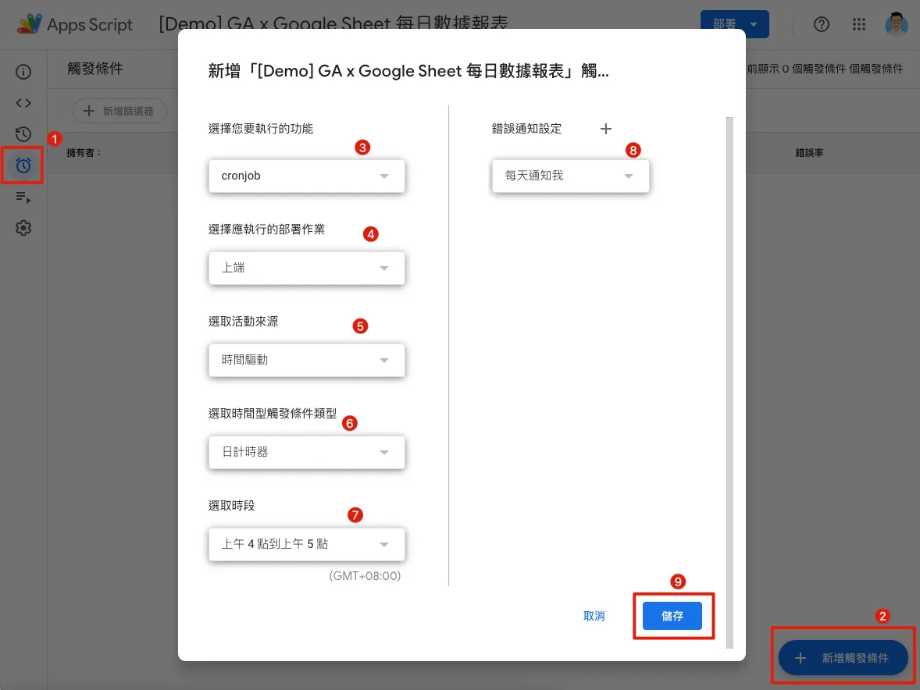Click 取消 to cancel the dialog
The height and width of the screenshot is (690, 920).
(594, 616)
